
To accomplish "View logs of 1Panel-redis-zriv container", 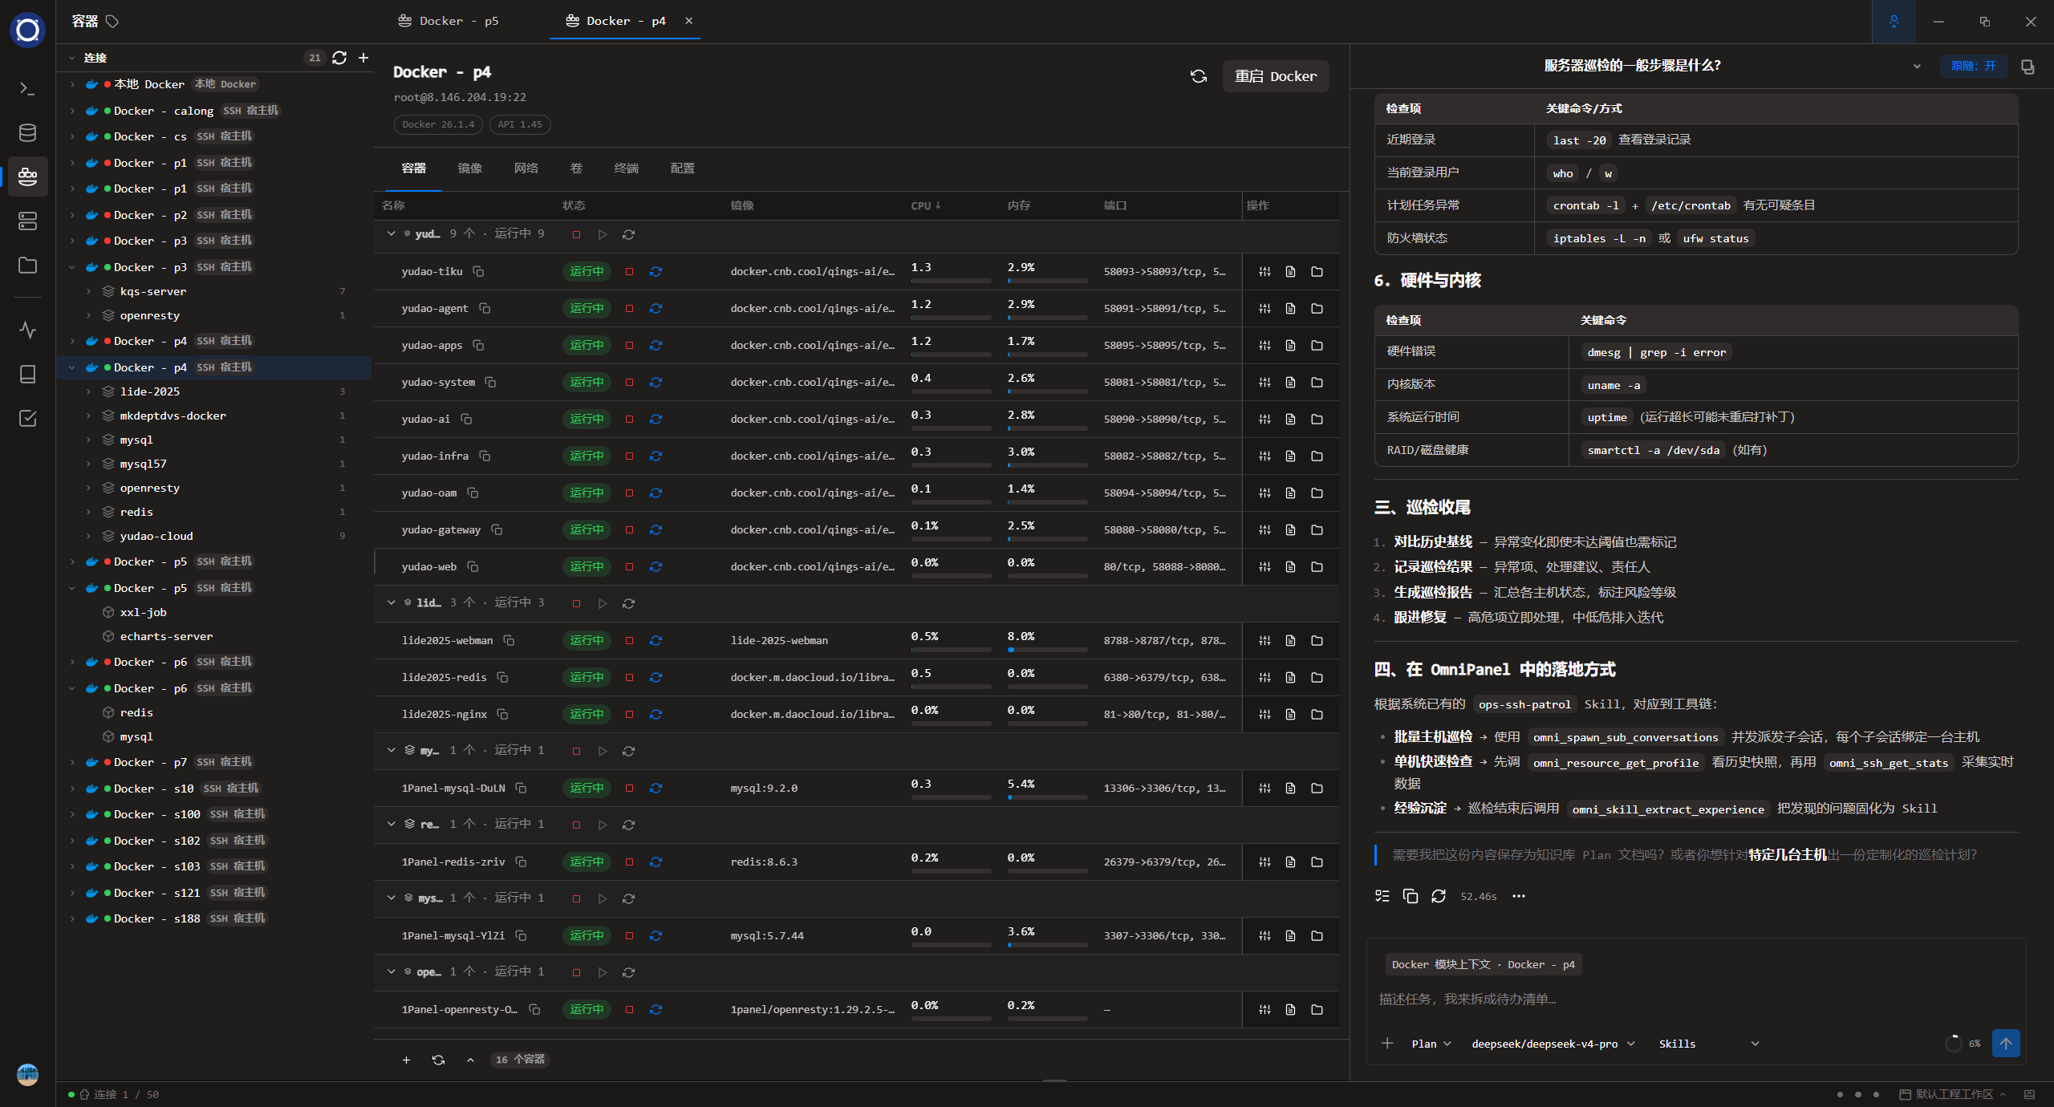I will [1290, 862].
